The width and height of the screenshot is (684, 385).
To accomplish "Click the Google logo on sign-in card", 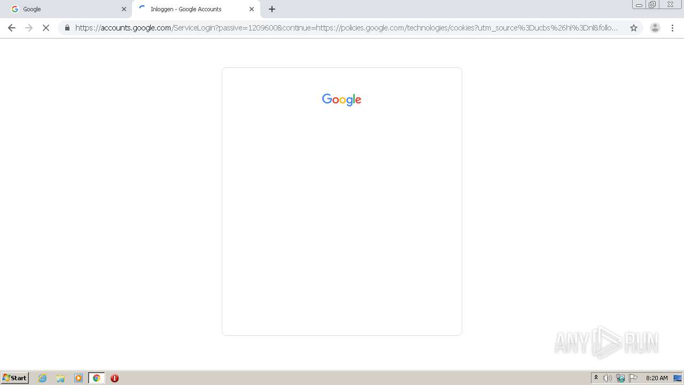I will coord(342,99).
